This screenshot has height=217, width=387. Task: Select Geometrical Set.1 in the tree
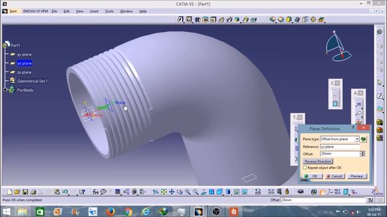pos(32,81)
